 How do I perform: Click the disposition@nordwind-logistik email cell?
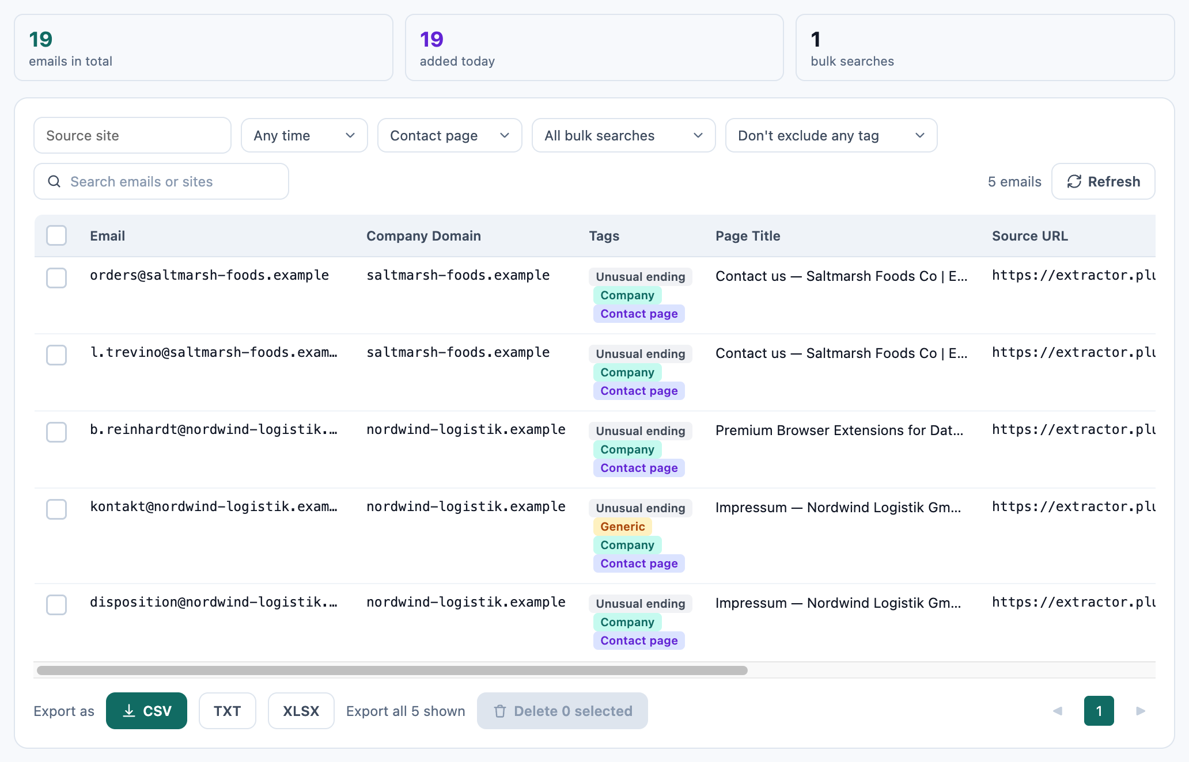pos(214,602)
